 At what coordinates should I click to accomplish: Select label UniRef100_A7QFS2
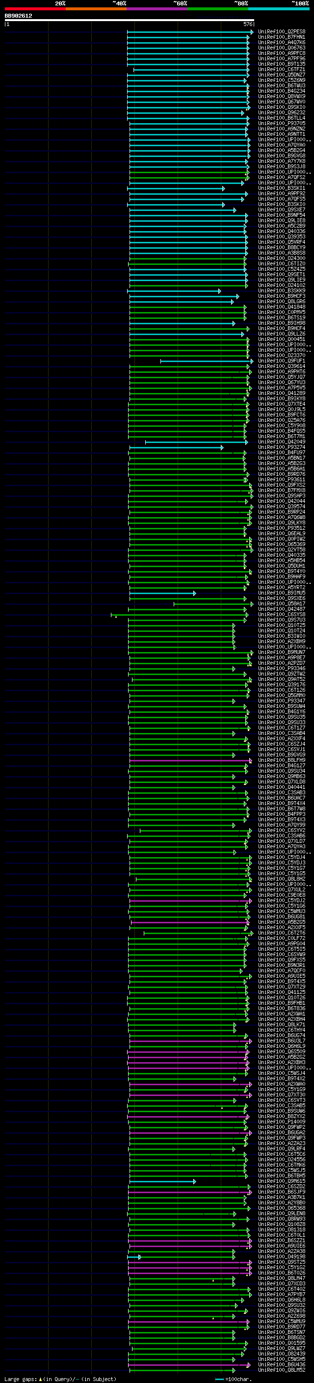point(282,178)
